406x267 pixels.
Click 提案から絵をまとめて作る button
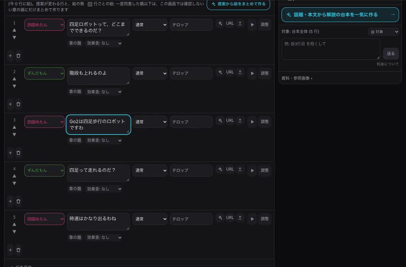[x=238, y=4]
